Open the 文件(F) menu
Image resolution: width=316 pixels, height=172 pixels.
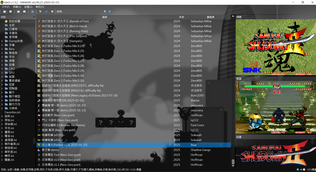tap(6, 7)
